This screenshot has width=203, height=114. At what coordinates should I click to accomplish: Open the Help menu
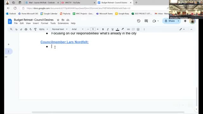73,23
